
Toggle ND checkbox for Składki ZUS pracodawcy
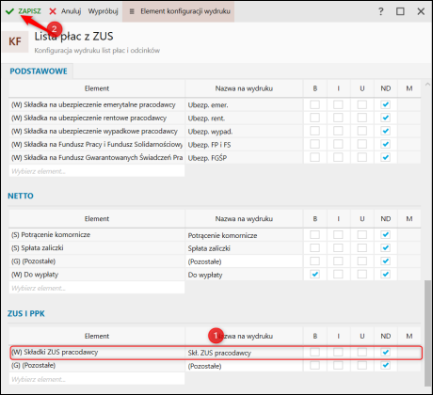click(385, 353)
